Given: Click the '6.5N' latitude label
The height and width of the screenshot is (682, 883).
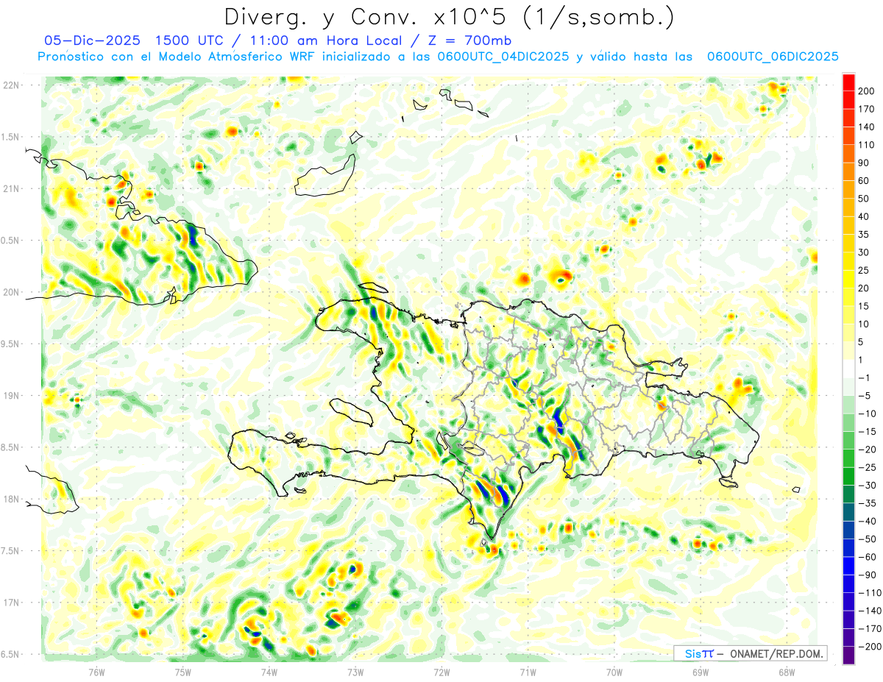Looking at the screenshot, I should (11, 654).
